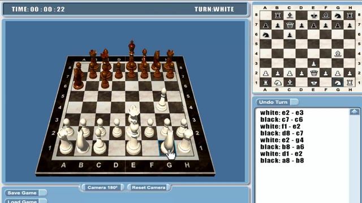
Task: Click black rook on B8 in 2D minimap
Action: (x=278, y=15)
